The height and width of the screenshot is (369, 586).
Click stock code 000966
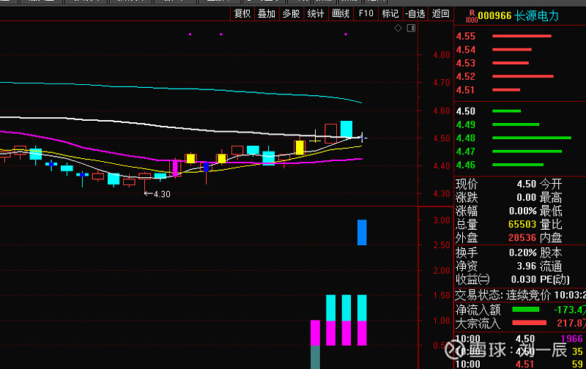click(x=494, y=15)
